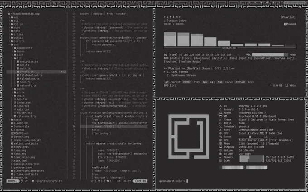Click the returnTo.ts file icon
The height and width of the screenshot is (192, 308).
18,86
